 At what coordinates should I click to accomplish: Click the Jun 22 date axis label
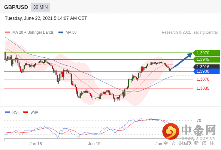click(x=161, y=144)
